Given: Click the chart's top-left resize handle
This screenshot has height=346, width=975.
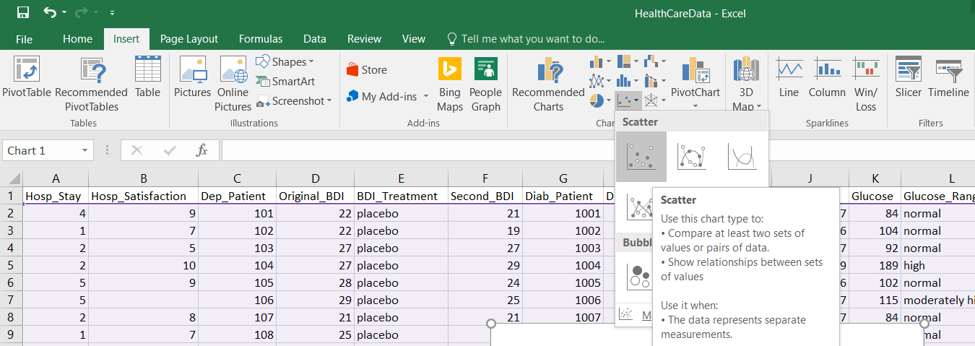Looking at the screenshot, I should point(491,324).
